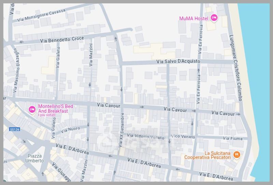The image size is (273, 185).
Task: Select Montellino's Bed And Breakfast pin icon
Action: pyautogui.click(x=32, y=109)
